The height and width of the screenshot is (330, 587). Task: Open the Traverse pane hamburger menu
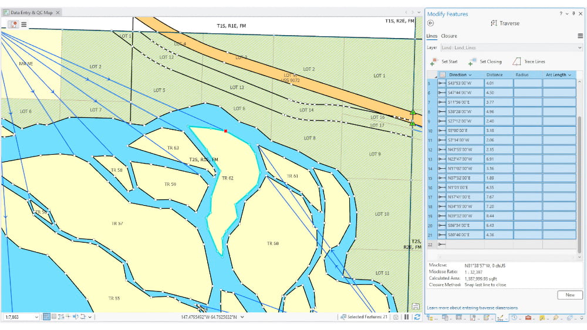tap(580, 36)
